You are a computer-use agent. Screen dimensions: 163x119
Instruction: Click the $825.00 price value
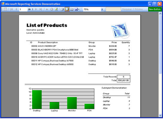tap(113, 53)
